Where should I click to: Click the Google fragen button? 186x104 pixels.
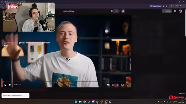(155, 6)
